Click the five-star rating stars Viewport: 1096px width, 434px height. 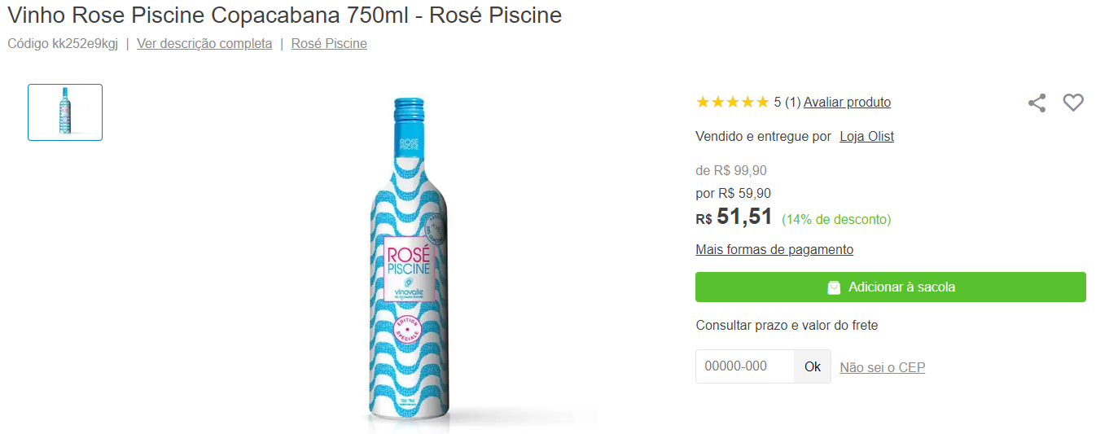click(x=732, y=102)
